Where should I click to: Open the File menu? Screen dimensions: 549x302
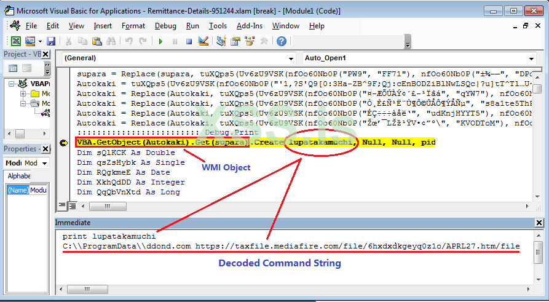[31, 26]
